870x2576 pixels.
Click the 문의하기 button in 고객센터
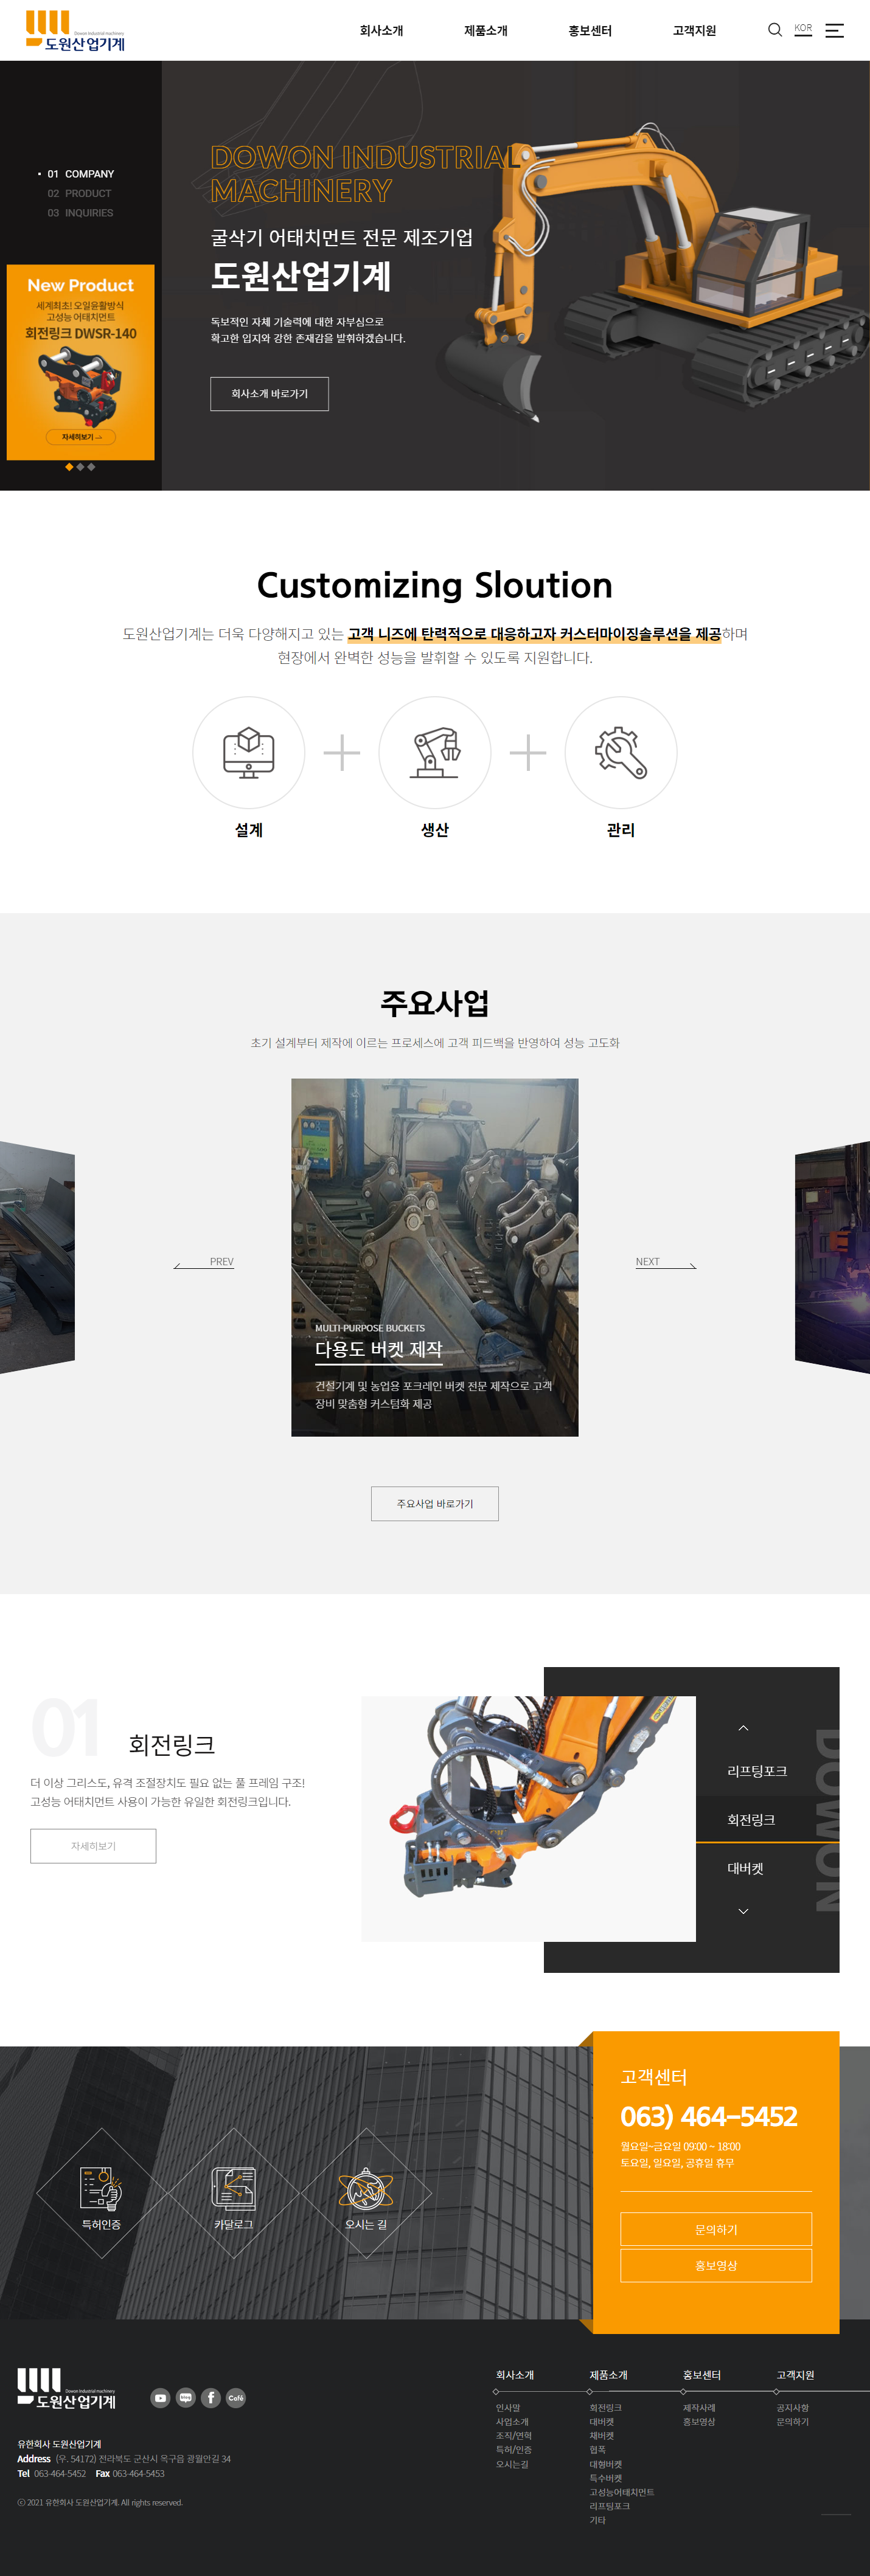pyautogui.click(x=716, y=2229)
